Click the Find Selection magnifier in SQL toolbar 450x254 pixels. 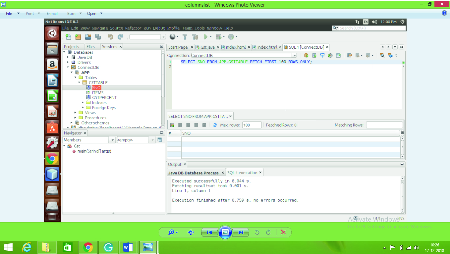(x=382, y=56)
